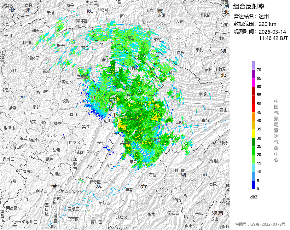Click the 阆中市 map label
This screenshot has height=230, width=290.
(x=42, y=92)
